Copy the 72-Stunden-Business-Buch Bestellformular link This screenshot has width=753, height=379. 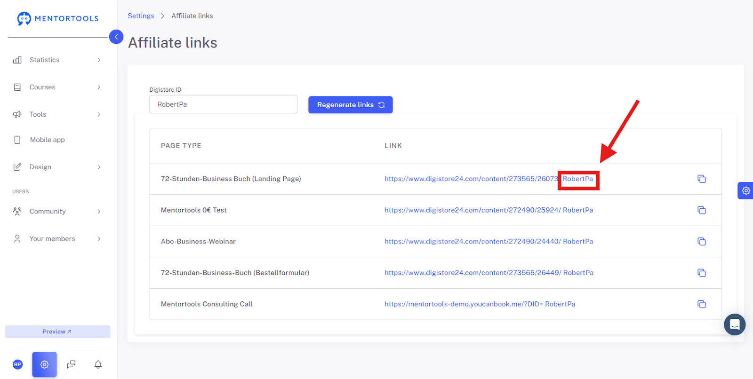point(701,273)
